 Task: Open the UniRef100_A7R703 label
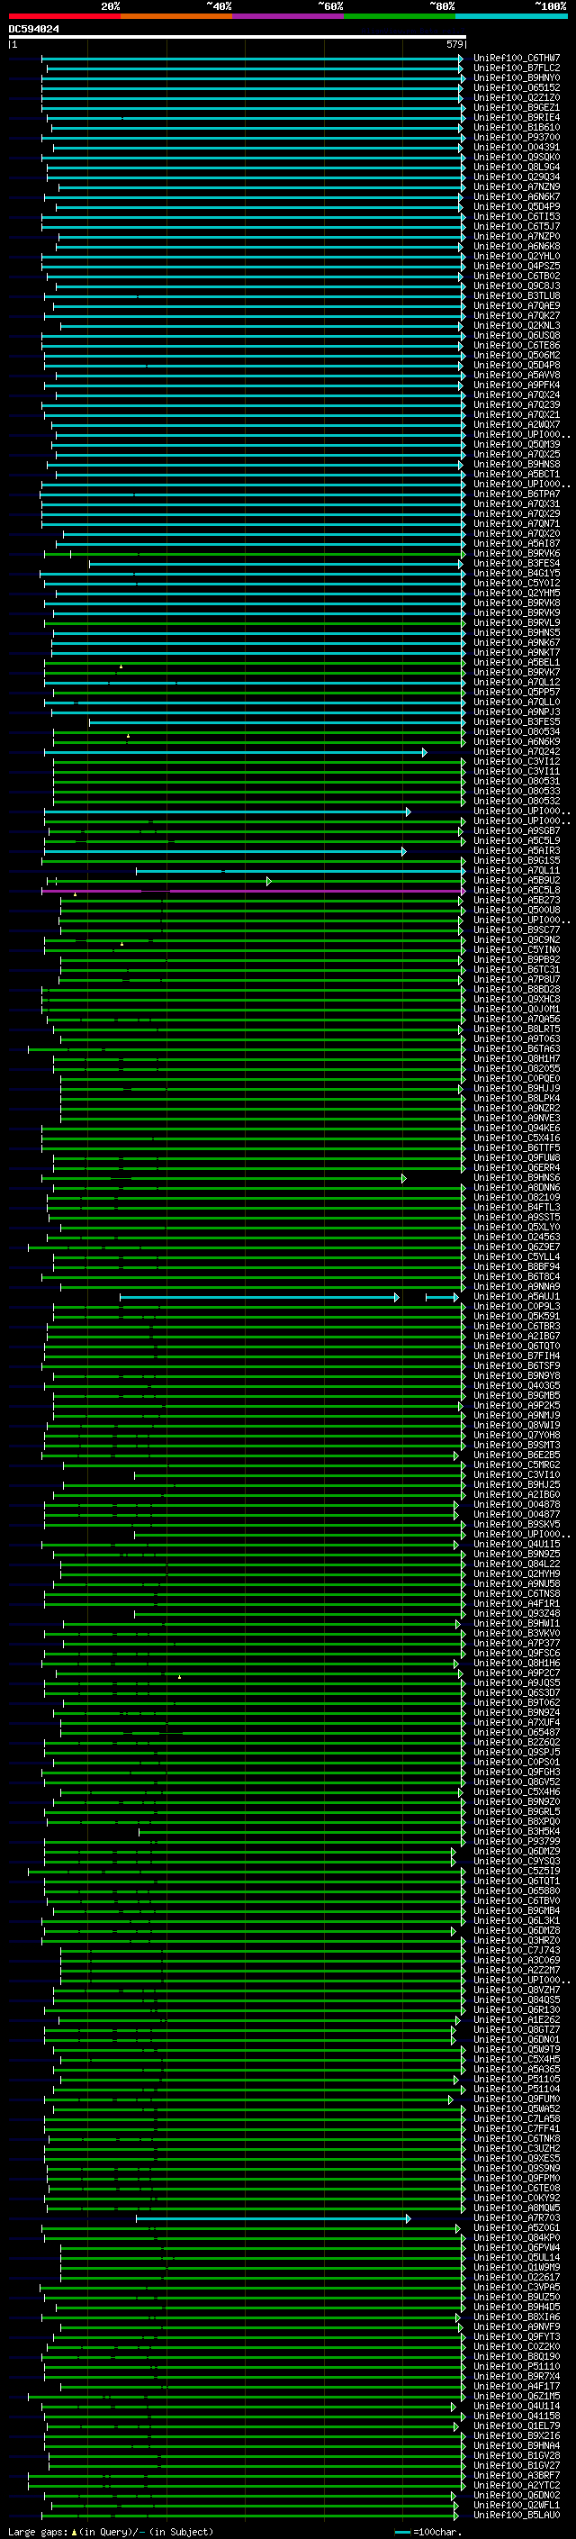click(516, 2217)
